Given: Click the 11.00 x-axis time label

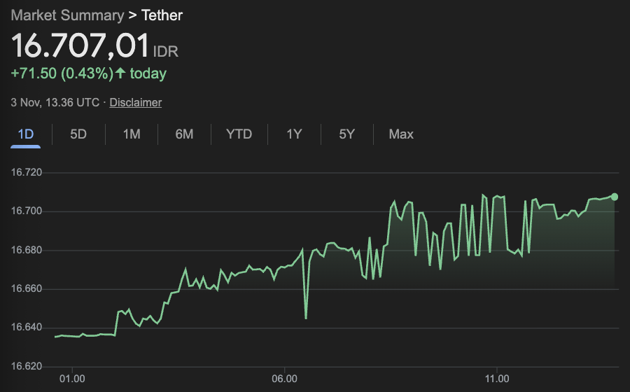Looking at the screenshot, I should 496,379.
